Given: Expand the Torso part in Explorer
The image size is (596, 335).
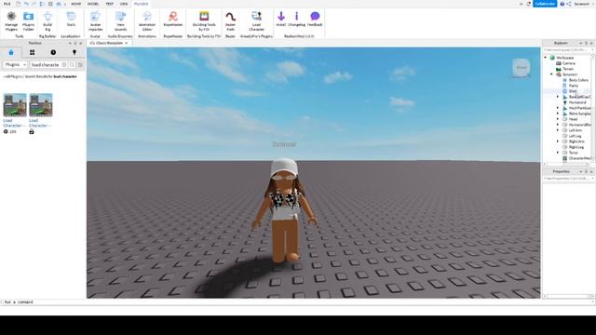Looking at the screenshot, I should [x=558, y=153].
